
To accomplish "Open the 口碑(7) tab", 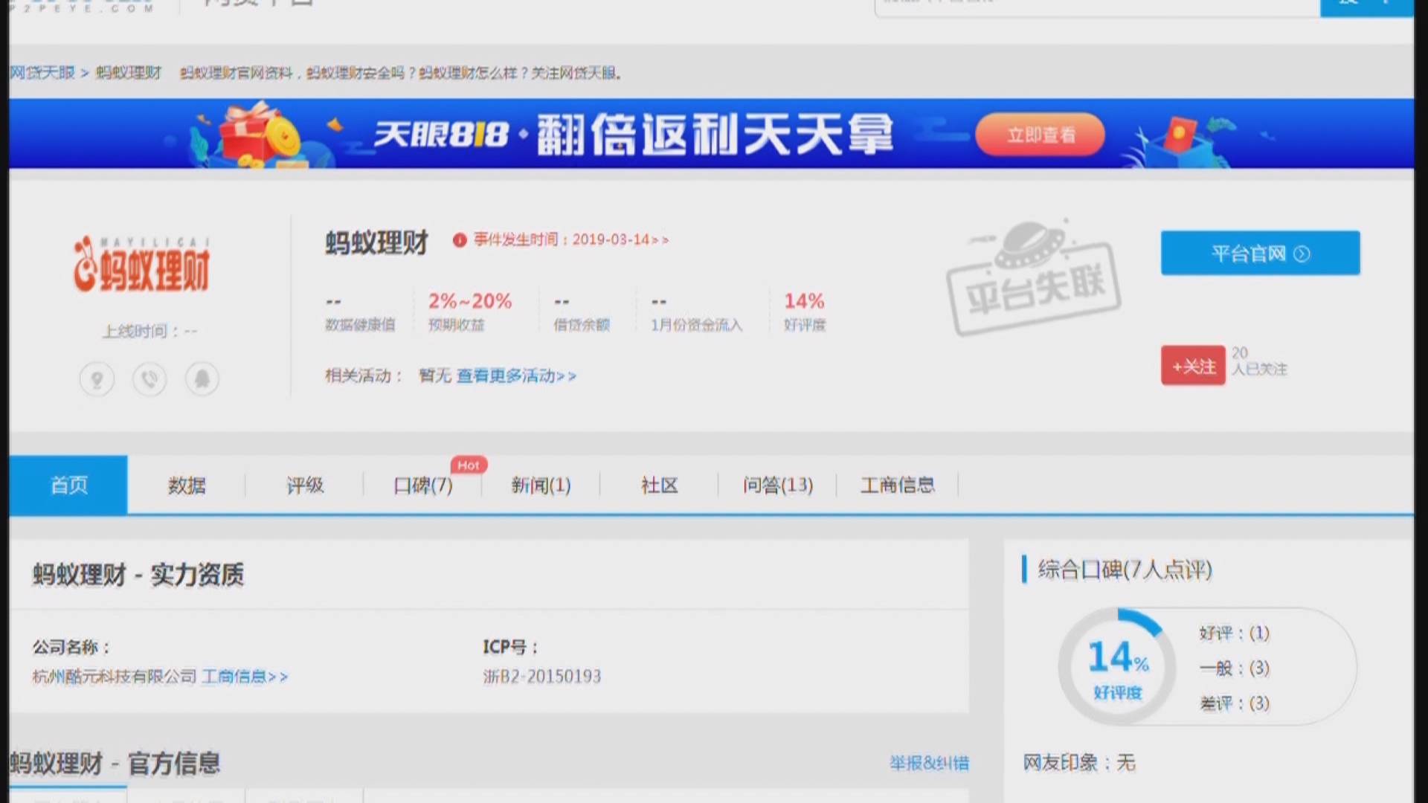I will pyautogui.click(x=422, y=486).
